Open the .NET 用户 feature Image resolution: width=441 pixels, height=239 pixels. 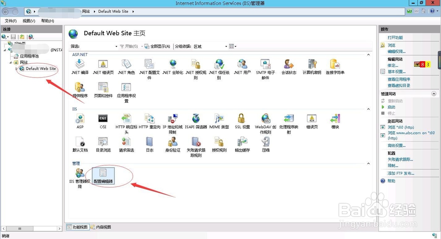242,67
